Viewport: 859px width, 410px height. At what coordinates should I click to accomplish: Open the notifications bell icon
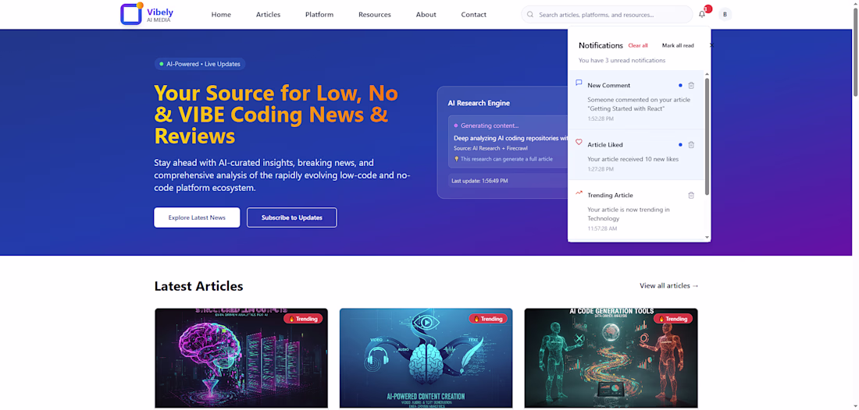point(702,14)
